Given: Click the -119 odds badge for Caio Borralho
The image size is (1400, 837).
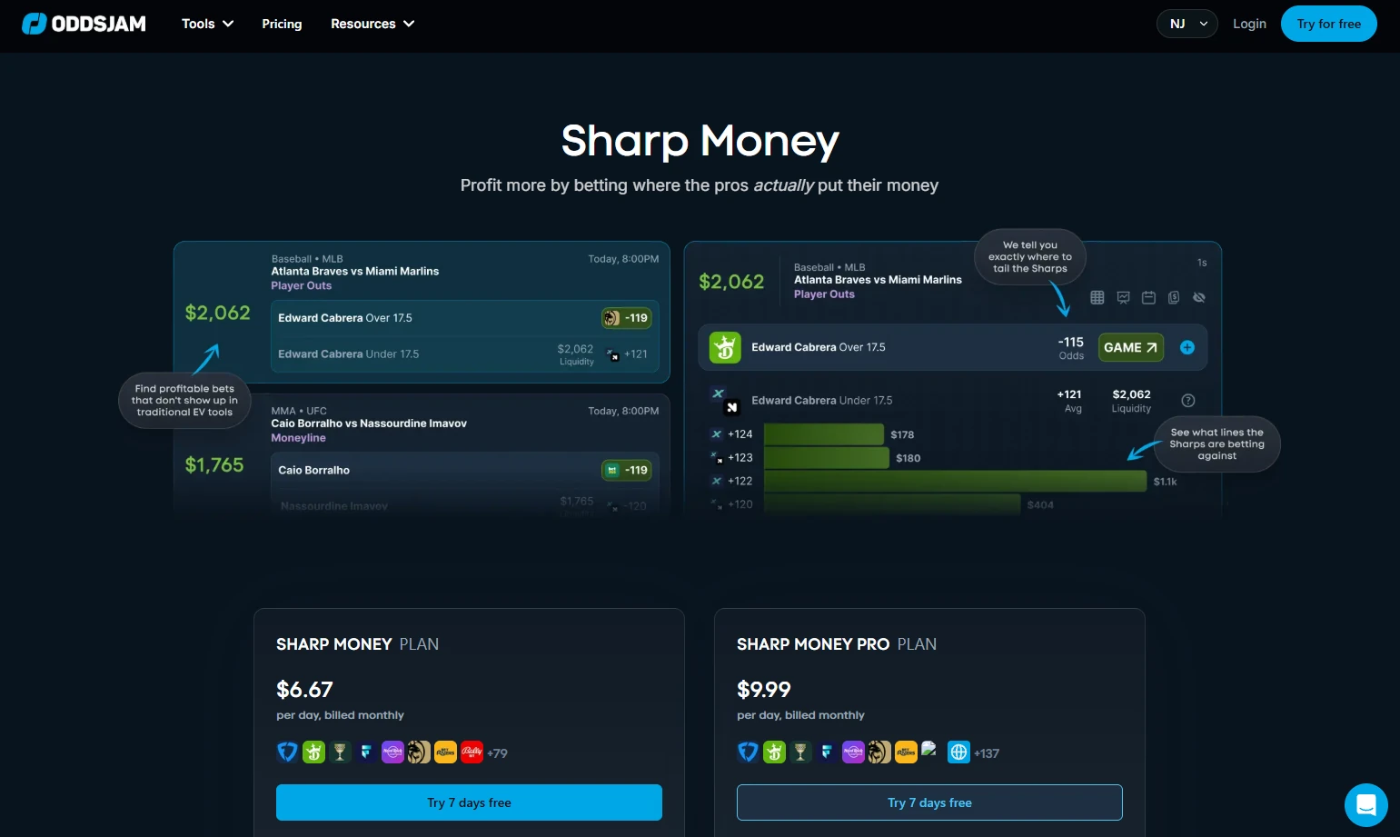Looking at the screenshot, I should click(627, 470).
